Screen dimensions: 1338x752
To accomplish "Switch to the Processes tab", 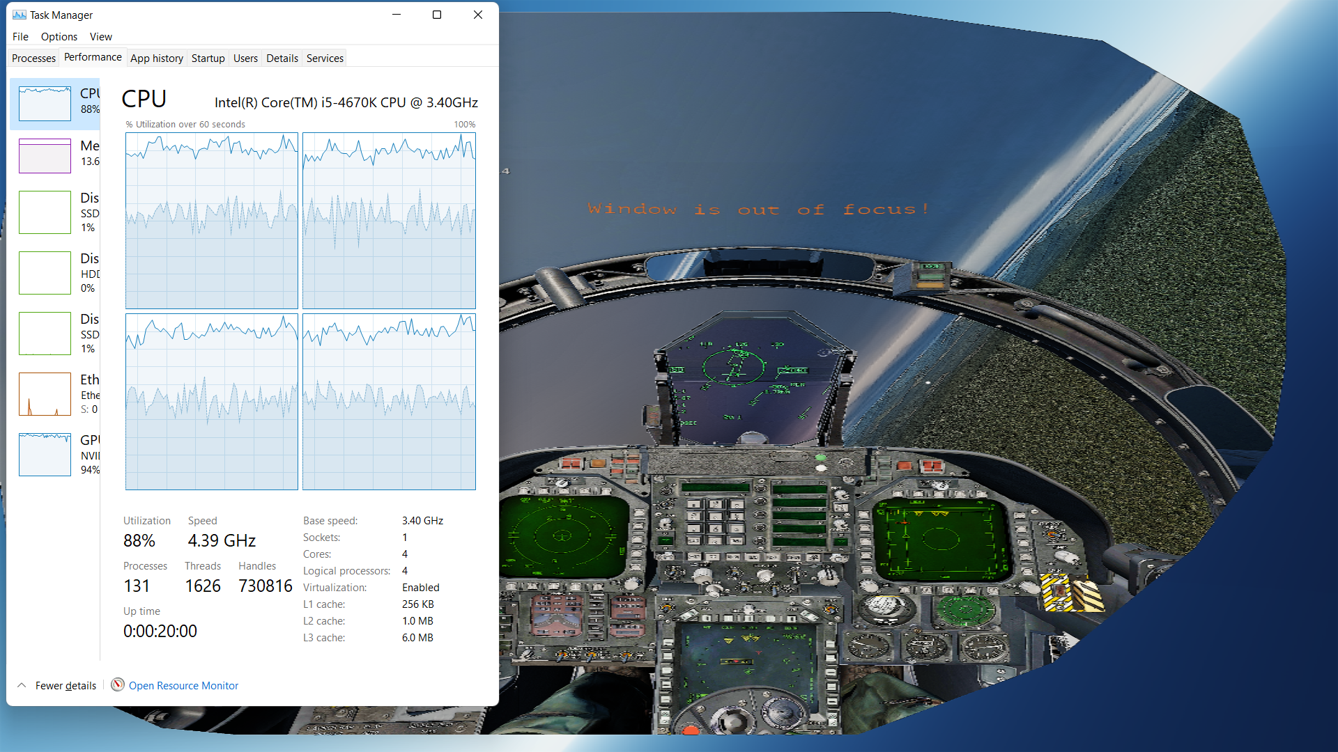I will point(33,58).
